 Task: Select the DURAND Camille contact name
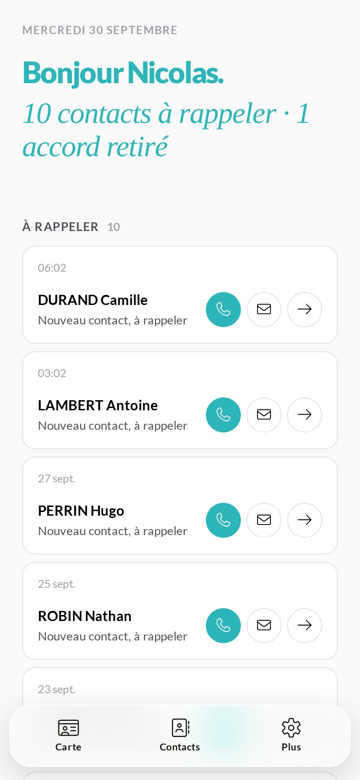[x=93, y=300]
